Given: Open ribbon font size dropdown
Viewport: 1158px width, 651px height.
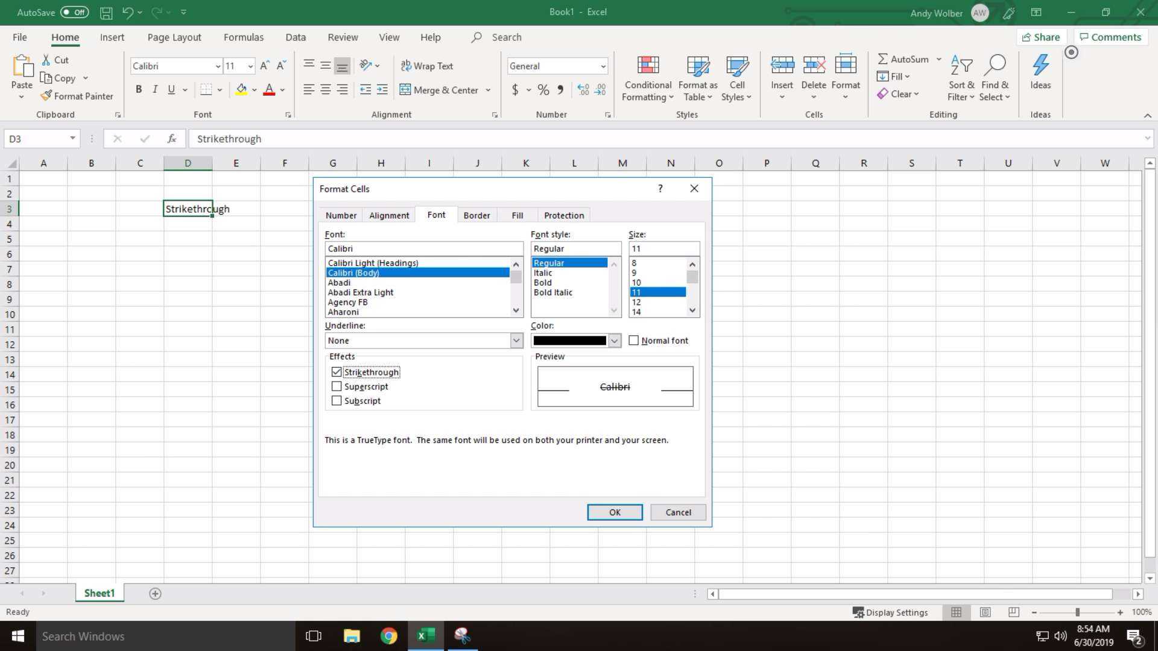Looking at the screenshot, I should (x=250, y=66).
